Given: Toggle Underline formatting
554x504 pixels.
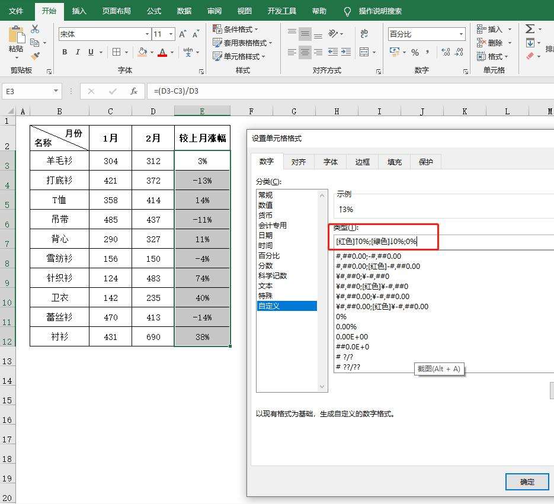Looking at the screenshot, I should pyautogui.click(x=91, y=52).
